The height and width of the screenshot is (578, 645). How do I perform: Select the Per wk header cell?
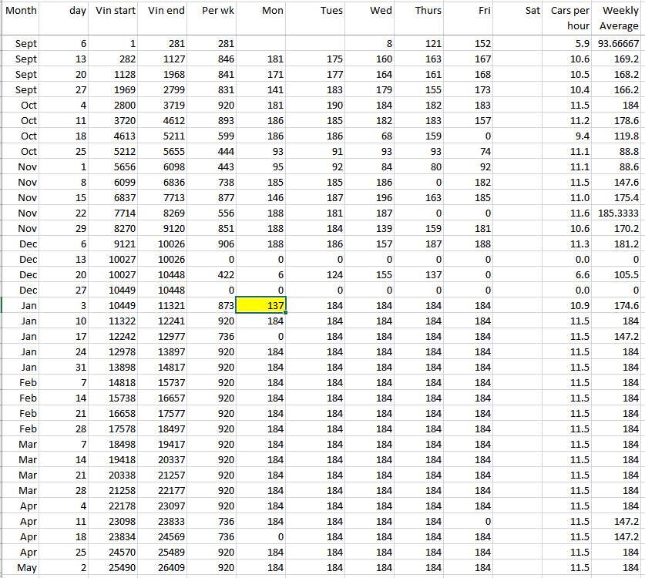coord(217,11)
